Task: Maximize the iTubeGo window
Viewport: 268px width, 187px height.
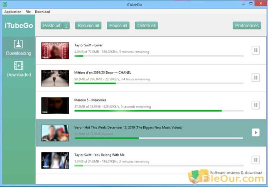Action: (251, 4)
